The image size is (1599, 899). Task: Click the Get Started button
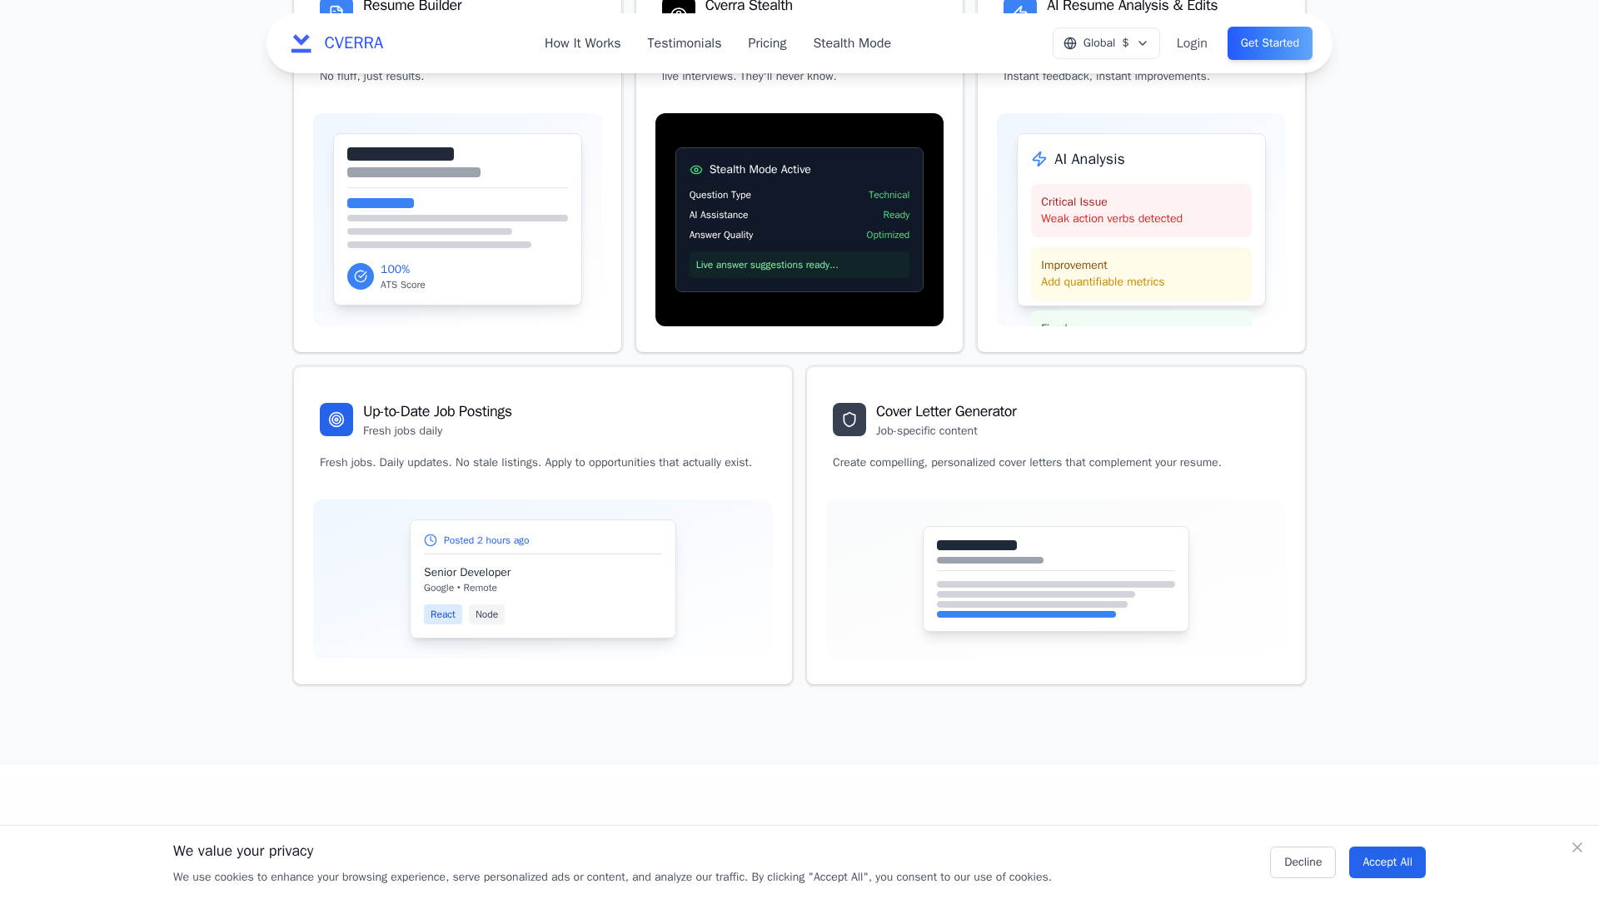coord(1269,43)
